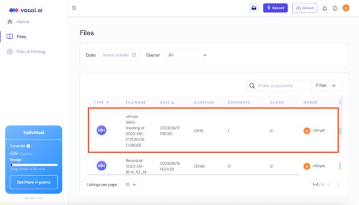Screen dimensions: 359x205
Task: Click date 2023/06/17 11:10:20
Action: click(169, 131)
